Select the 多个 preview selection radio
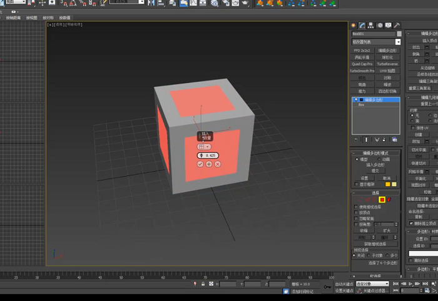The height and width of the screenshot is (301, 438). click(387, 255)
